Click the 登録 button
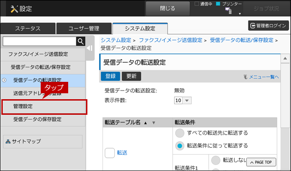The image size is (291, 171). tap(110, 76)
